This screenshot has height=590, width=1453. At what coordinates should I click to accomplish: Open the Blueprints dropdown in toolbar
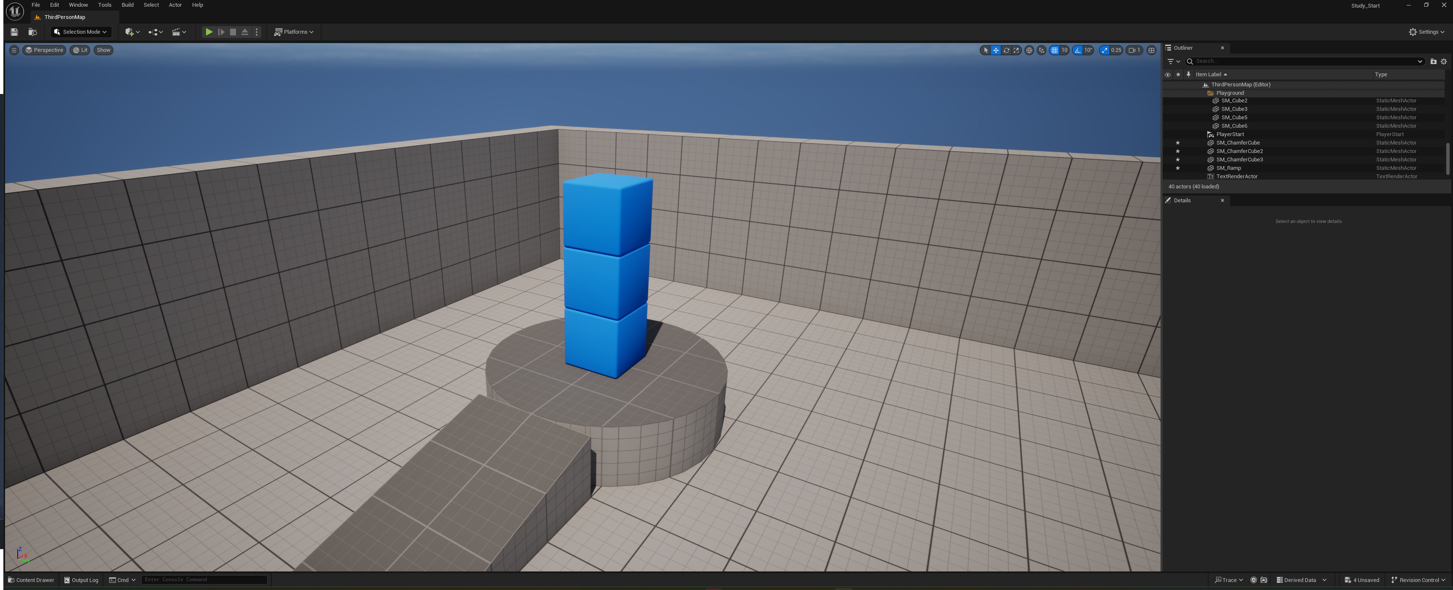point(155,32)
